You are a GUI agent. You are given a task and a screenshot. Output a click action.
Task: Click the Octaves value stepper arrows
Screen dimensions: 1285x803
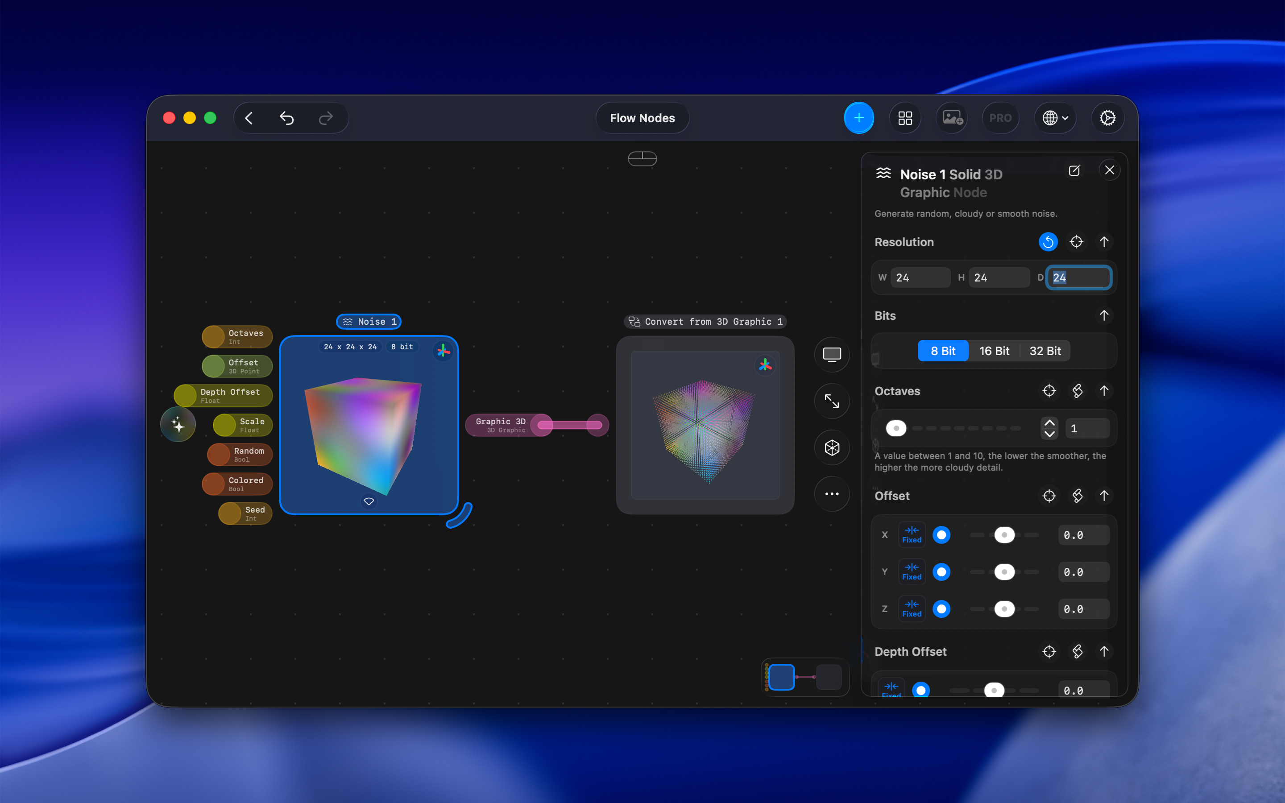click(x=1049, y=428)
